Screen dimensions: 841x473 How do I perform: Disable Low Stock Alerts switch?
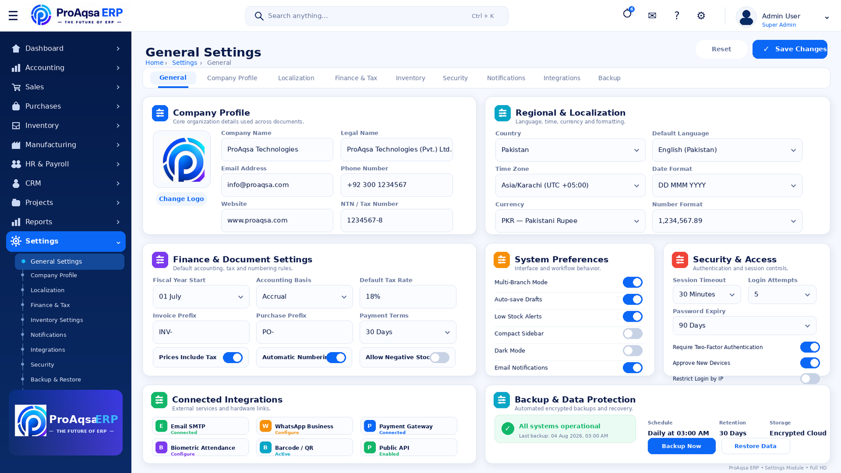[633, 316]
